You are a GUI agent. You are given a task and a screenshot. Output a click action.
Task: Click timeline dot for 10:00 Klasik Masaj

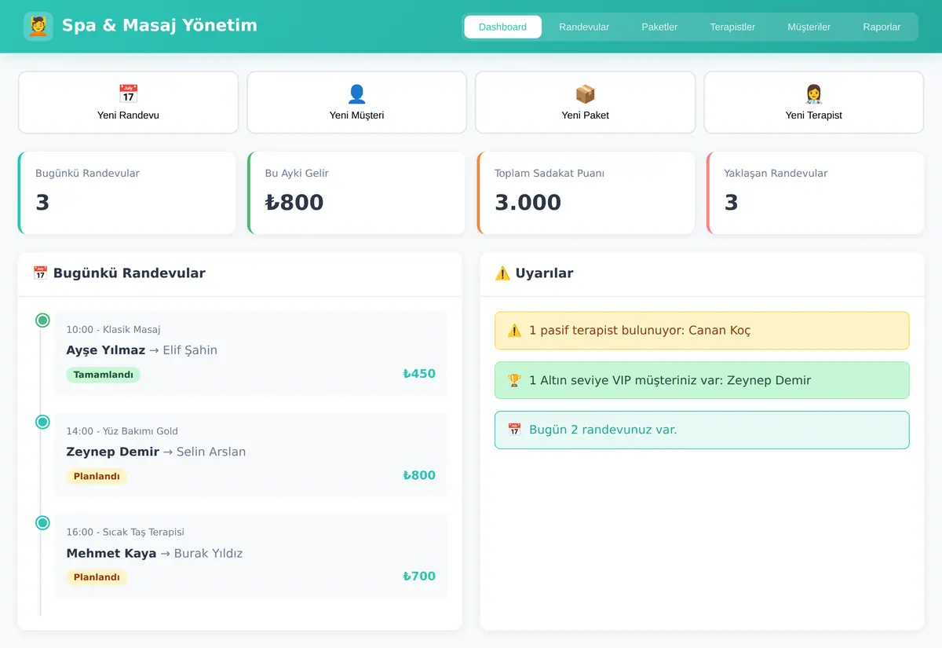[x=42, y=320]
